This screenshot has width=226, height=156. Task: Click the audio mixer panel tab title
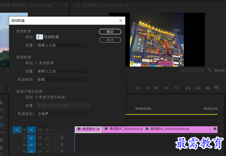26,5
